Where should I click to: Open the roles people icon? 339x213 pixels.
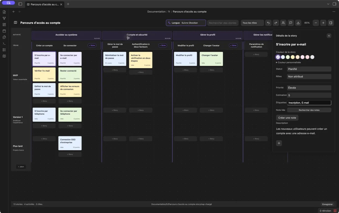(x=283, y=23)
